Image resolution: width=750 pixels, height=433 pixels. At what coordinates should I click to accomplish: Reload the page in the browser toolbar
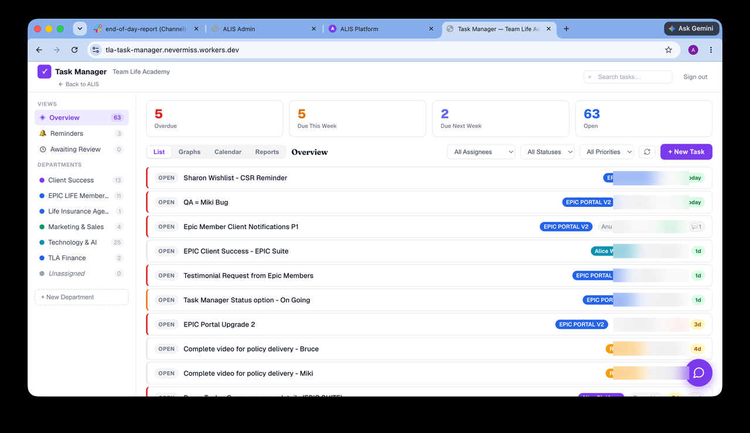74,50
